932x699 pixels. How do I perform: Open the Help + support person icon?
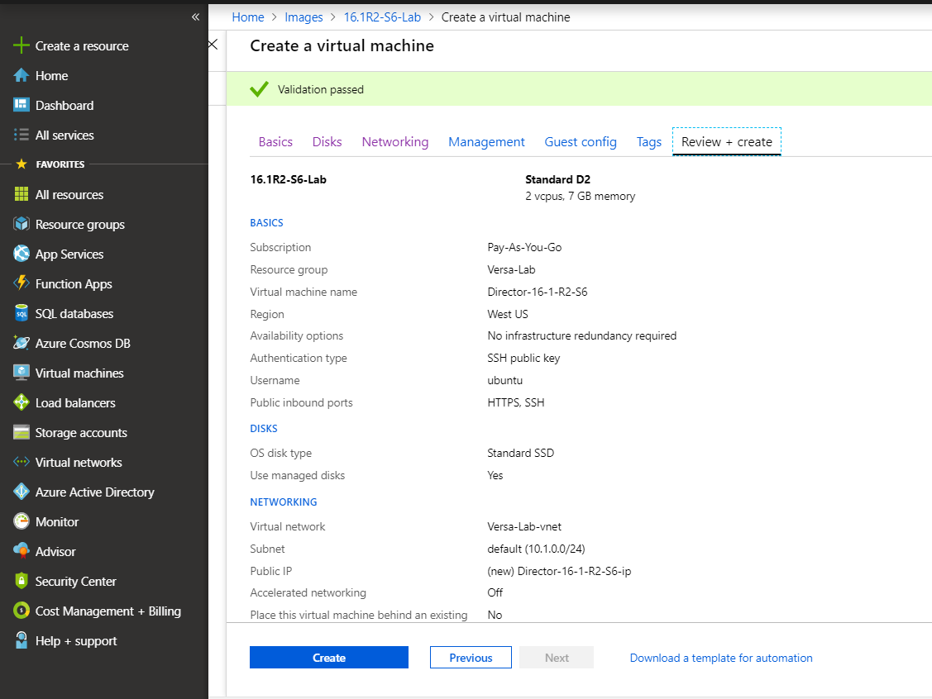(22, 640)
